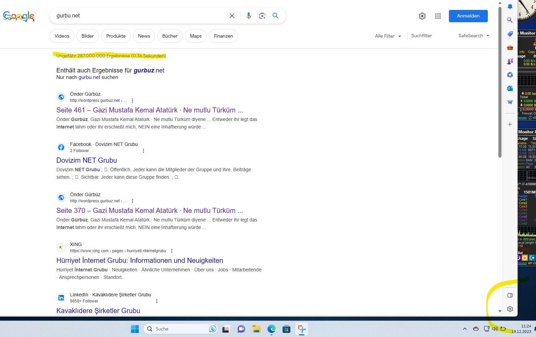Select the Produkte filter chip
Screen dimensions: 536x337
pos(116,36)
